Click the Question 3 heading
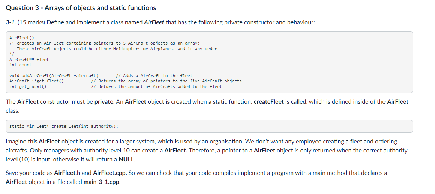Image resolution: width=435 pixels, height=194 pixels. coord(81,8)
